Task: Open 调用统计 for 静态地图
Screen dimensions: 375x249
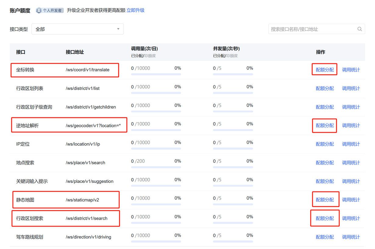Action: coord(351,200)
